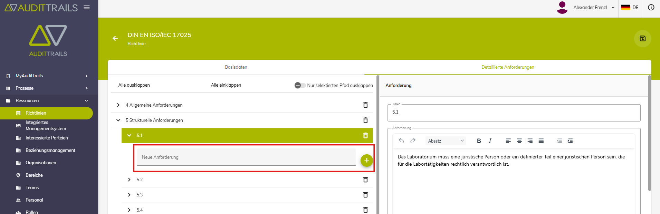Save the guideline with the disk icon
Image resolution: width=660 pixels, height=214 pixels.
click(x=642, y=38)
